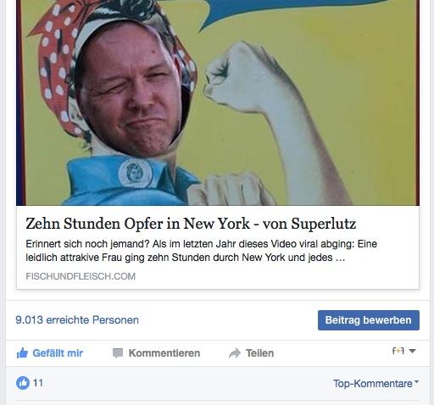Click the Beitrag bewerben button

coord(369,320)
